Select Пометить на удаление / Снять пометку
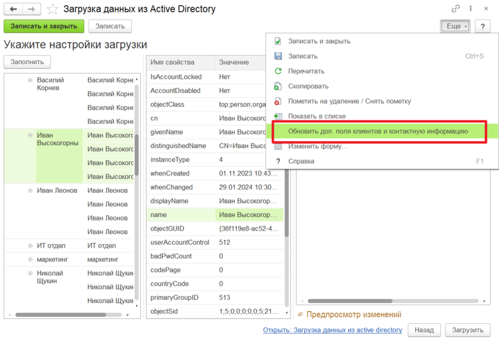The image size is (499, 342). click(349, 101)
